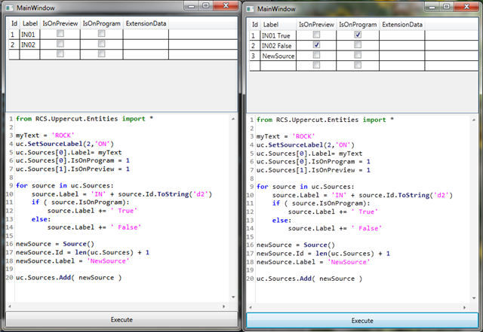Click scroll left arrow in left code editor
483x332 pixels.
click(10, 306)
